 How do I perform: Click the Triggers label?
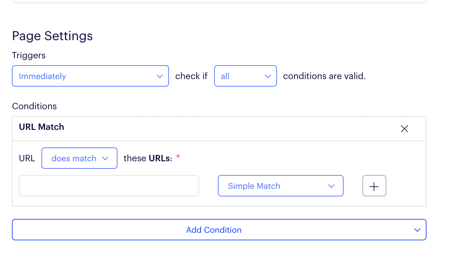[x=29, y=56]
